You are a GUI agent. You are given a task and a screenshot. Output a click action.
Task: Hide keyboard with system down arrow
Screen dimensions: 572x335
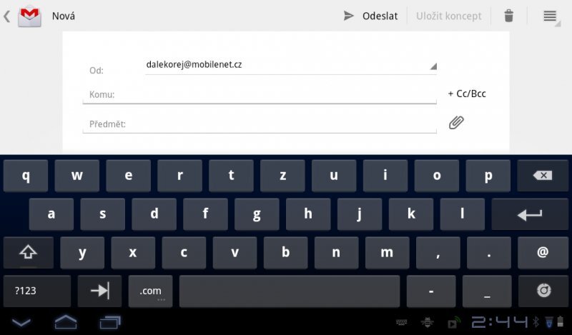(21, 323)
